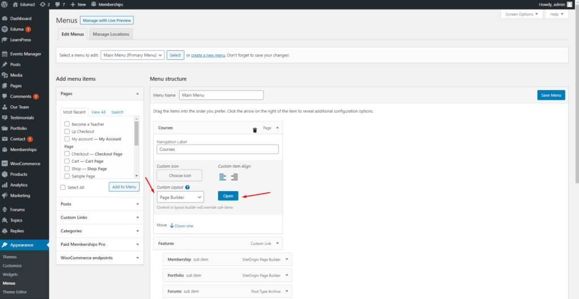
Task: Expand the Posts add-items panel
Action: click(x=137, y=204)
